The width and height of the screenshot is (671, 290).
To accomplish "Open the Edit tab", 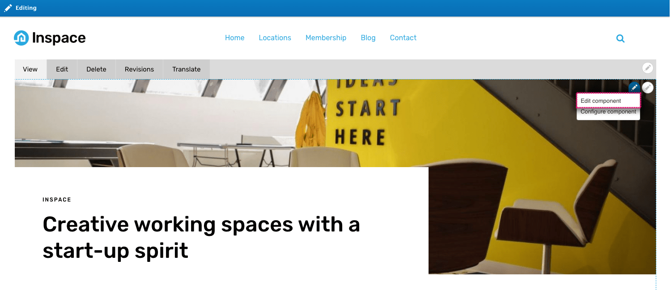I will (x=62, y=69).
